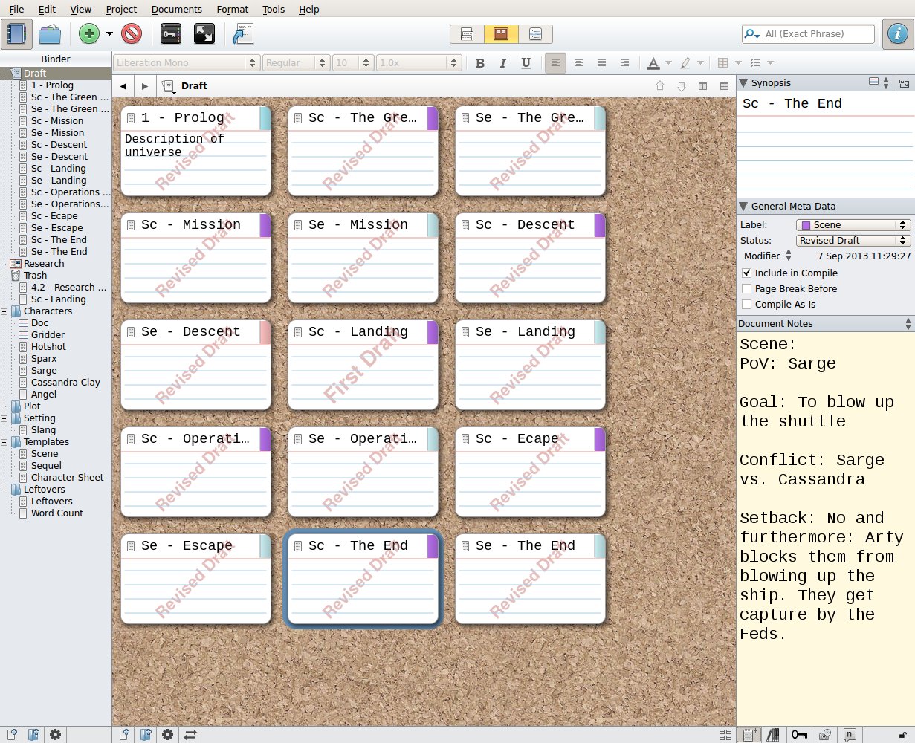915x743 pixels.
Task: Open the Project menu
Action: pyautogui.click(x=121, y=10)
